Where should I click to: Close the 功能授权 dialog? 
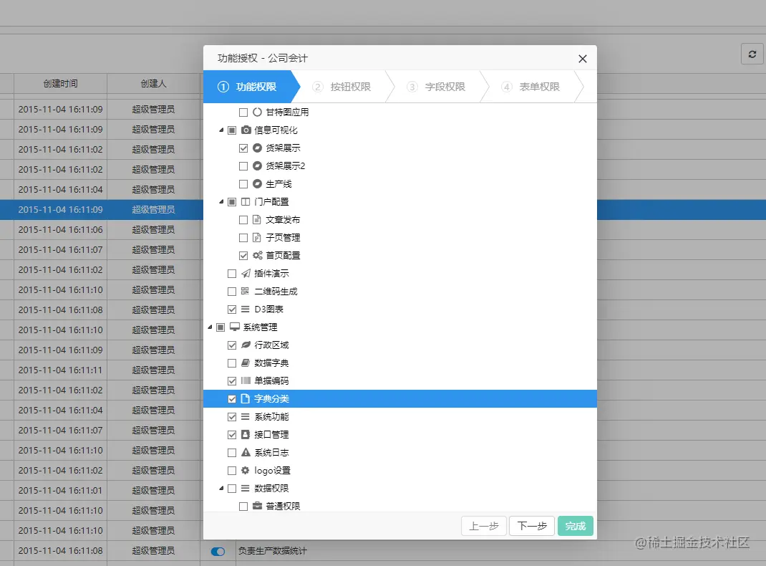click(x=582, y=59)
